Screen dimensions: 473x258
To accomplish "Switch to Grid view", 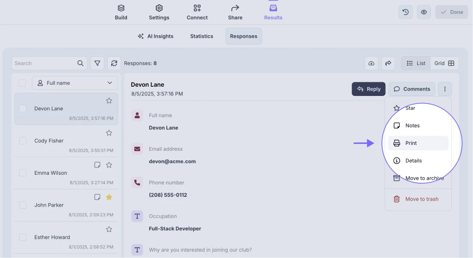I will 445,63.
